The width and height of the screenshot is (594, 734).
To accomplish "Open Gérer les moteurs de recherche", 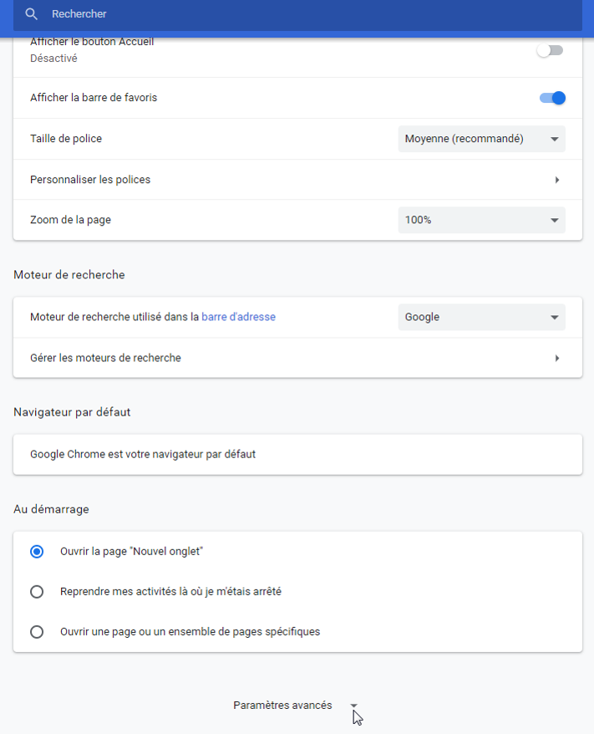I will tap(297, 358).
